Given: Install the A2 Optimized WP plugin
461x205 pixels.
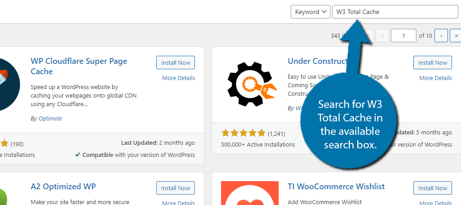Looking at the screenshot, I should [x=176, y=188].
